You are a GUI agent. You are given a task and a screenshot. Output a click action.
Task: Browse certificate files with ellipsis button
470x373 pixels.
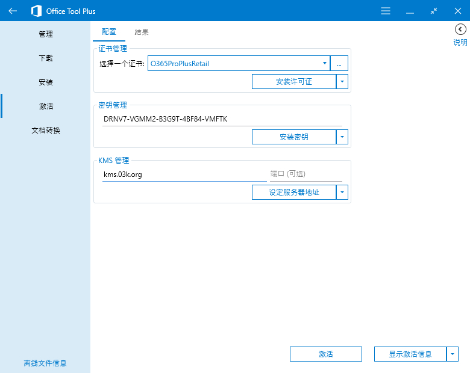pos(339,63)
